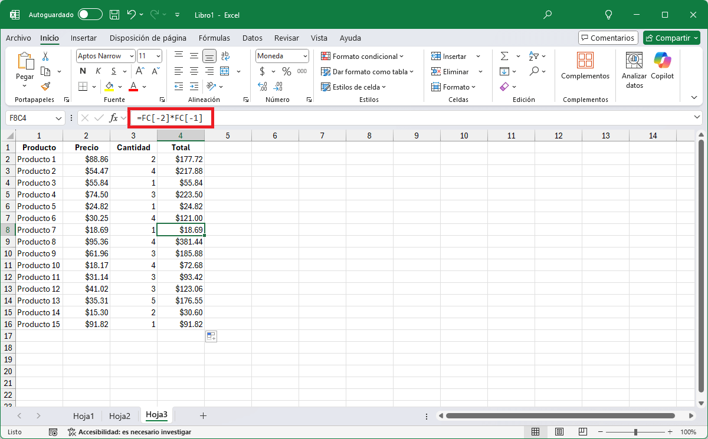Viewport: 708px width, 439px height.
Task: Open the Moneda number format dropdown
Action: (x=305, y=56)
